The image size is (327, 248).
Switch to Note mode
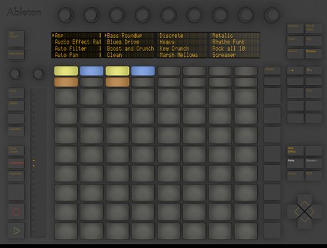(295, 163)
